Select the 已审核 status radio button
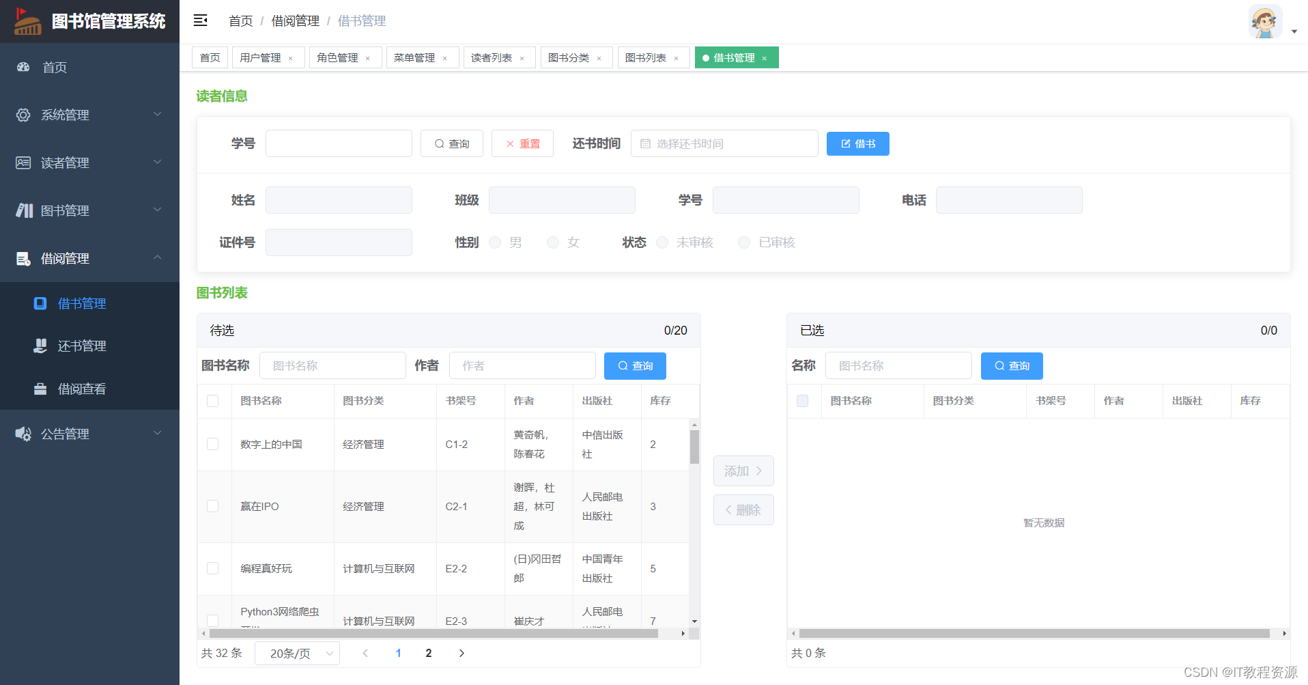Screen dimensions: 1308x685 click(743, 242)
